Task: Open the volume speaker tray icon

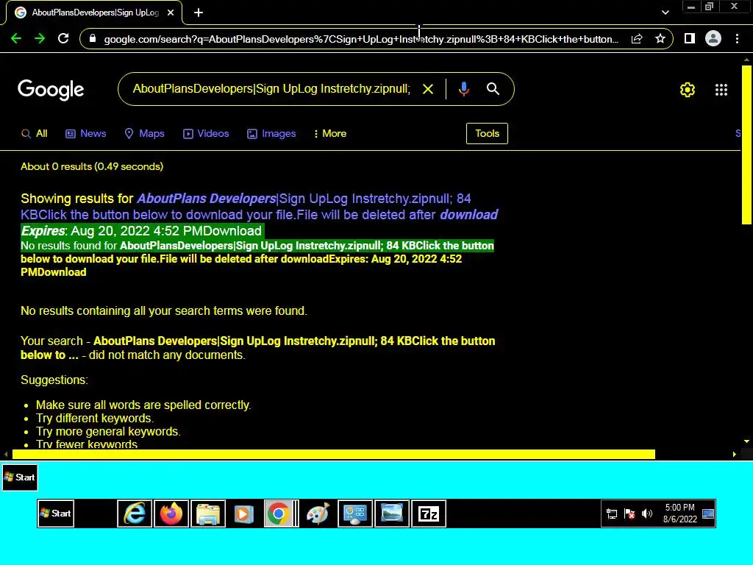Action: [x=647, y=514]
